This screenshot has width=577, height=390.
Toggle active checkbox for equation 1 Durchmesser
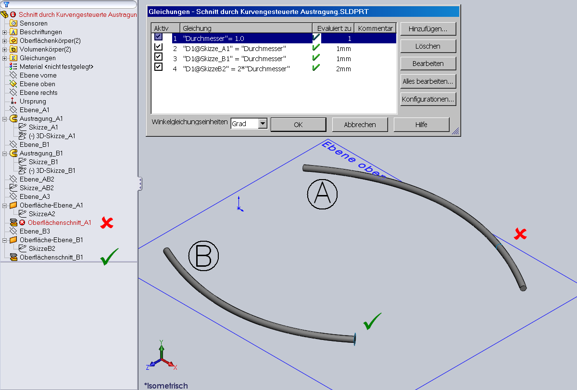pyautogui.click(x=158, y=37)
